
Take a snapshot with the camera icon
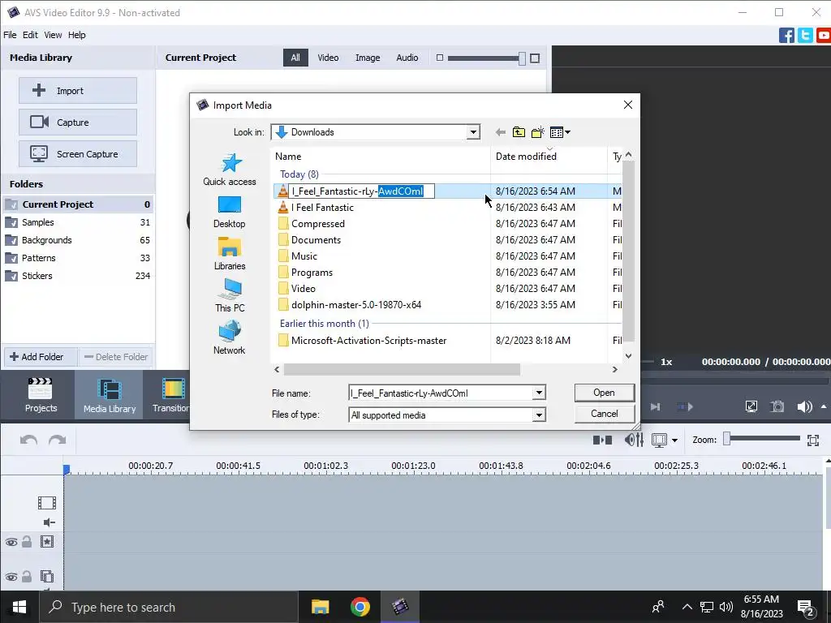click(777, 407)
